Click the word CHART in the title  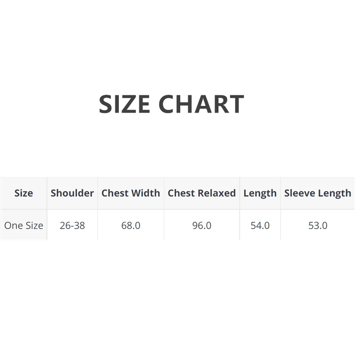coord(201,104)
